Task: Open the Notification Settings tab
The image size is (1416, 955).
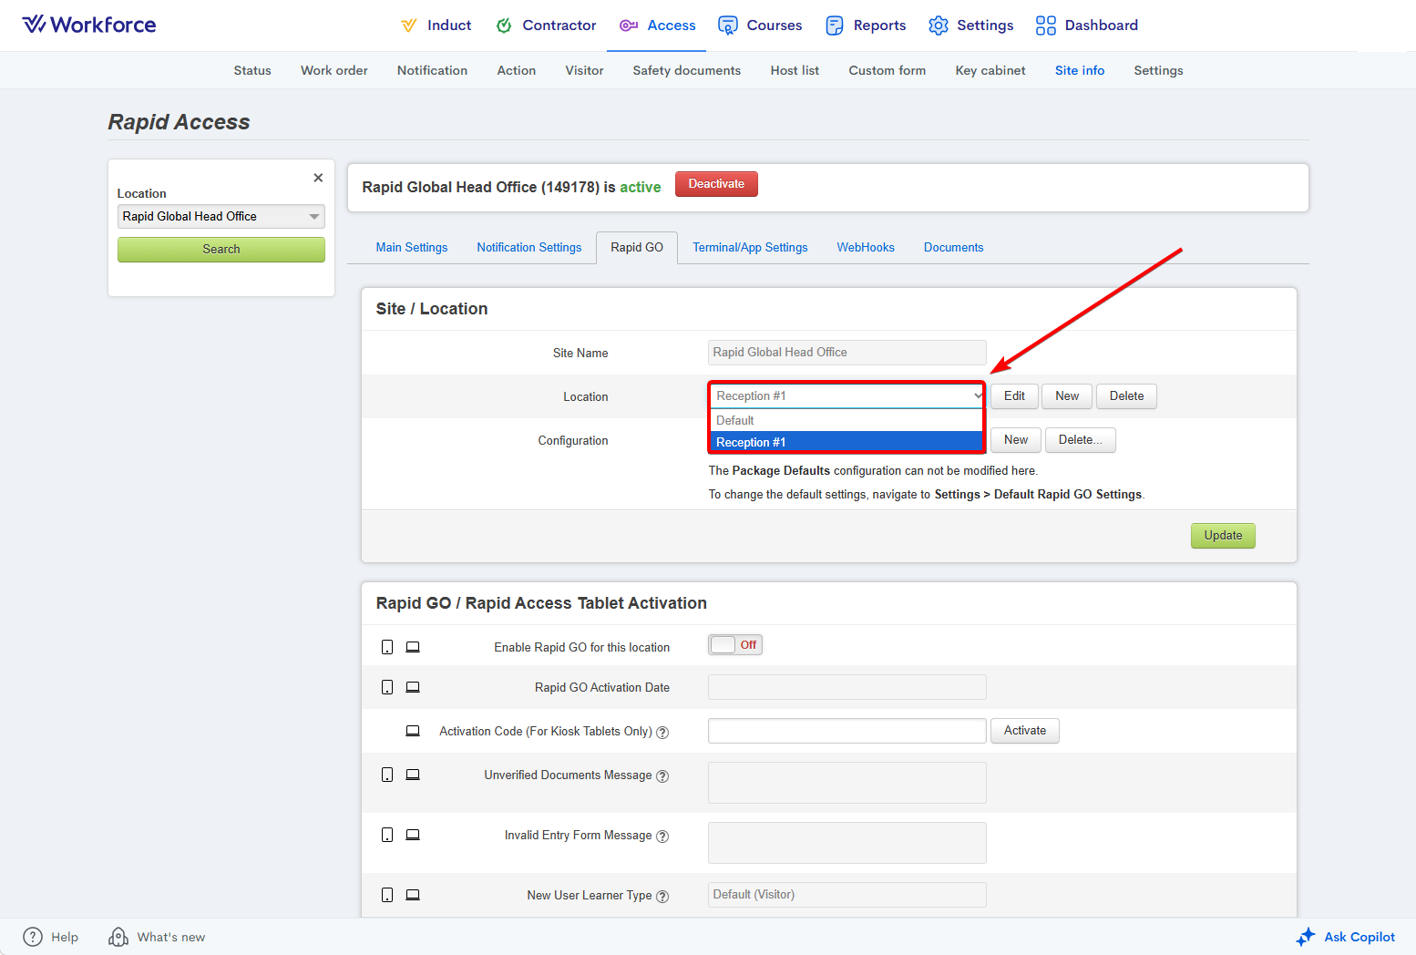Action: click(x=529, y=247)
